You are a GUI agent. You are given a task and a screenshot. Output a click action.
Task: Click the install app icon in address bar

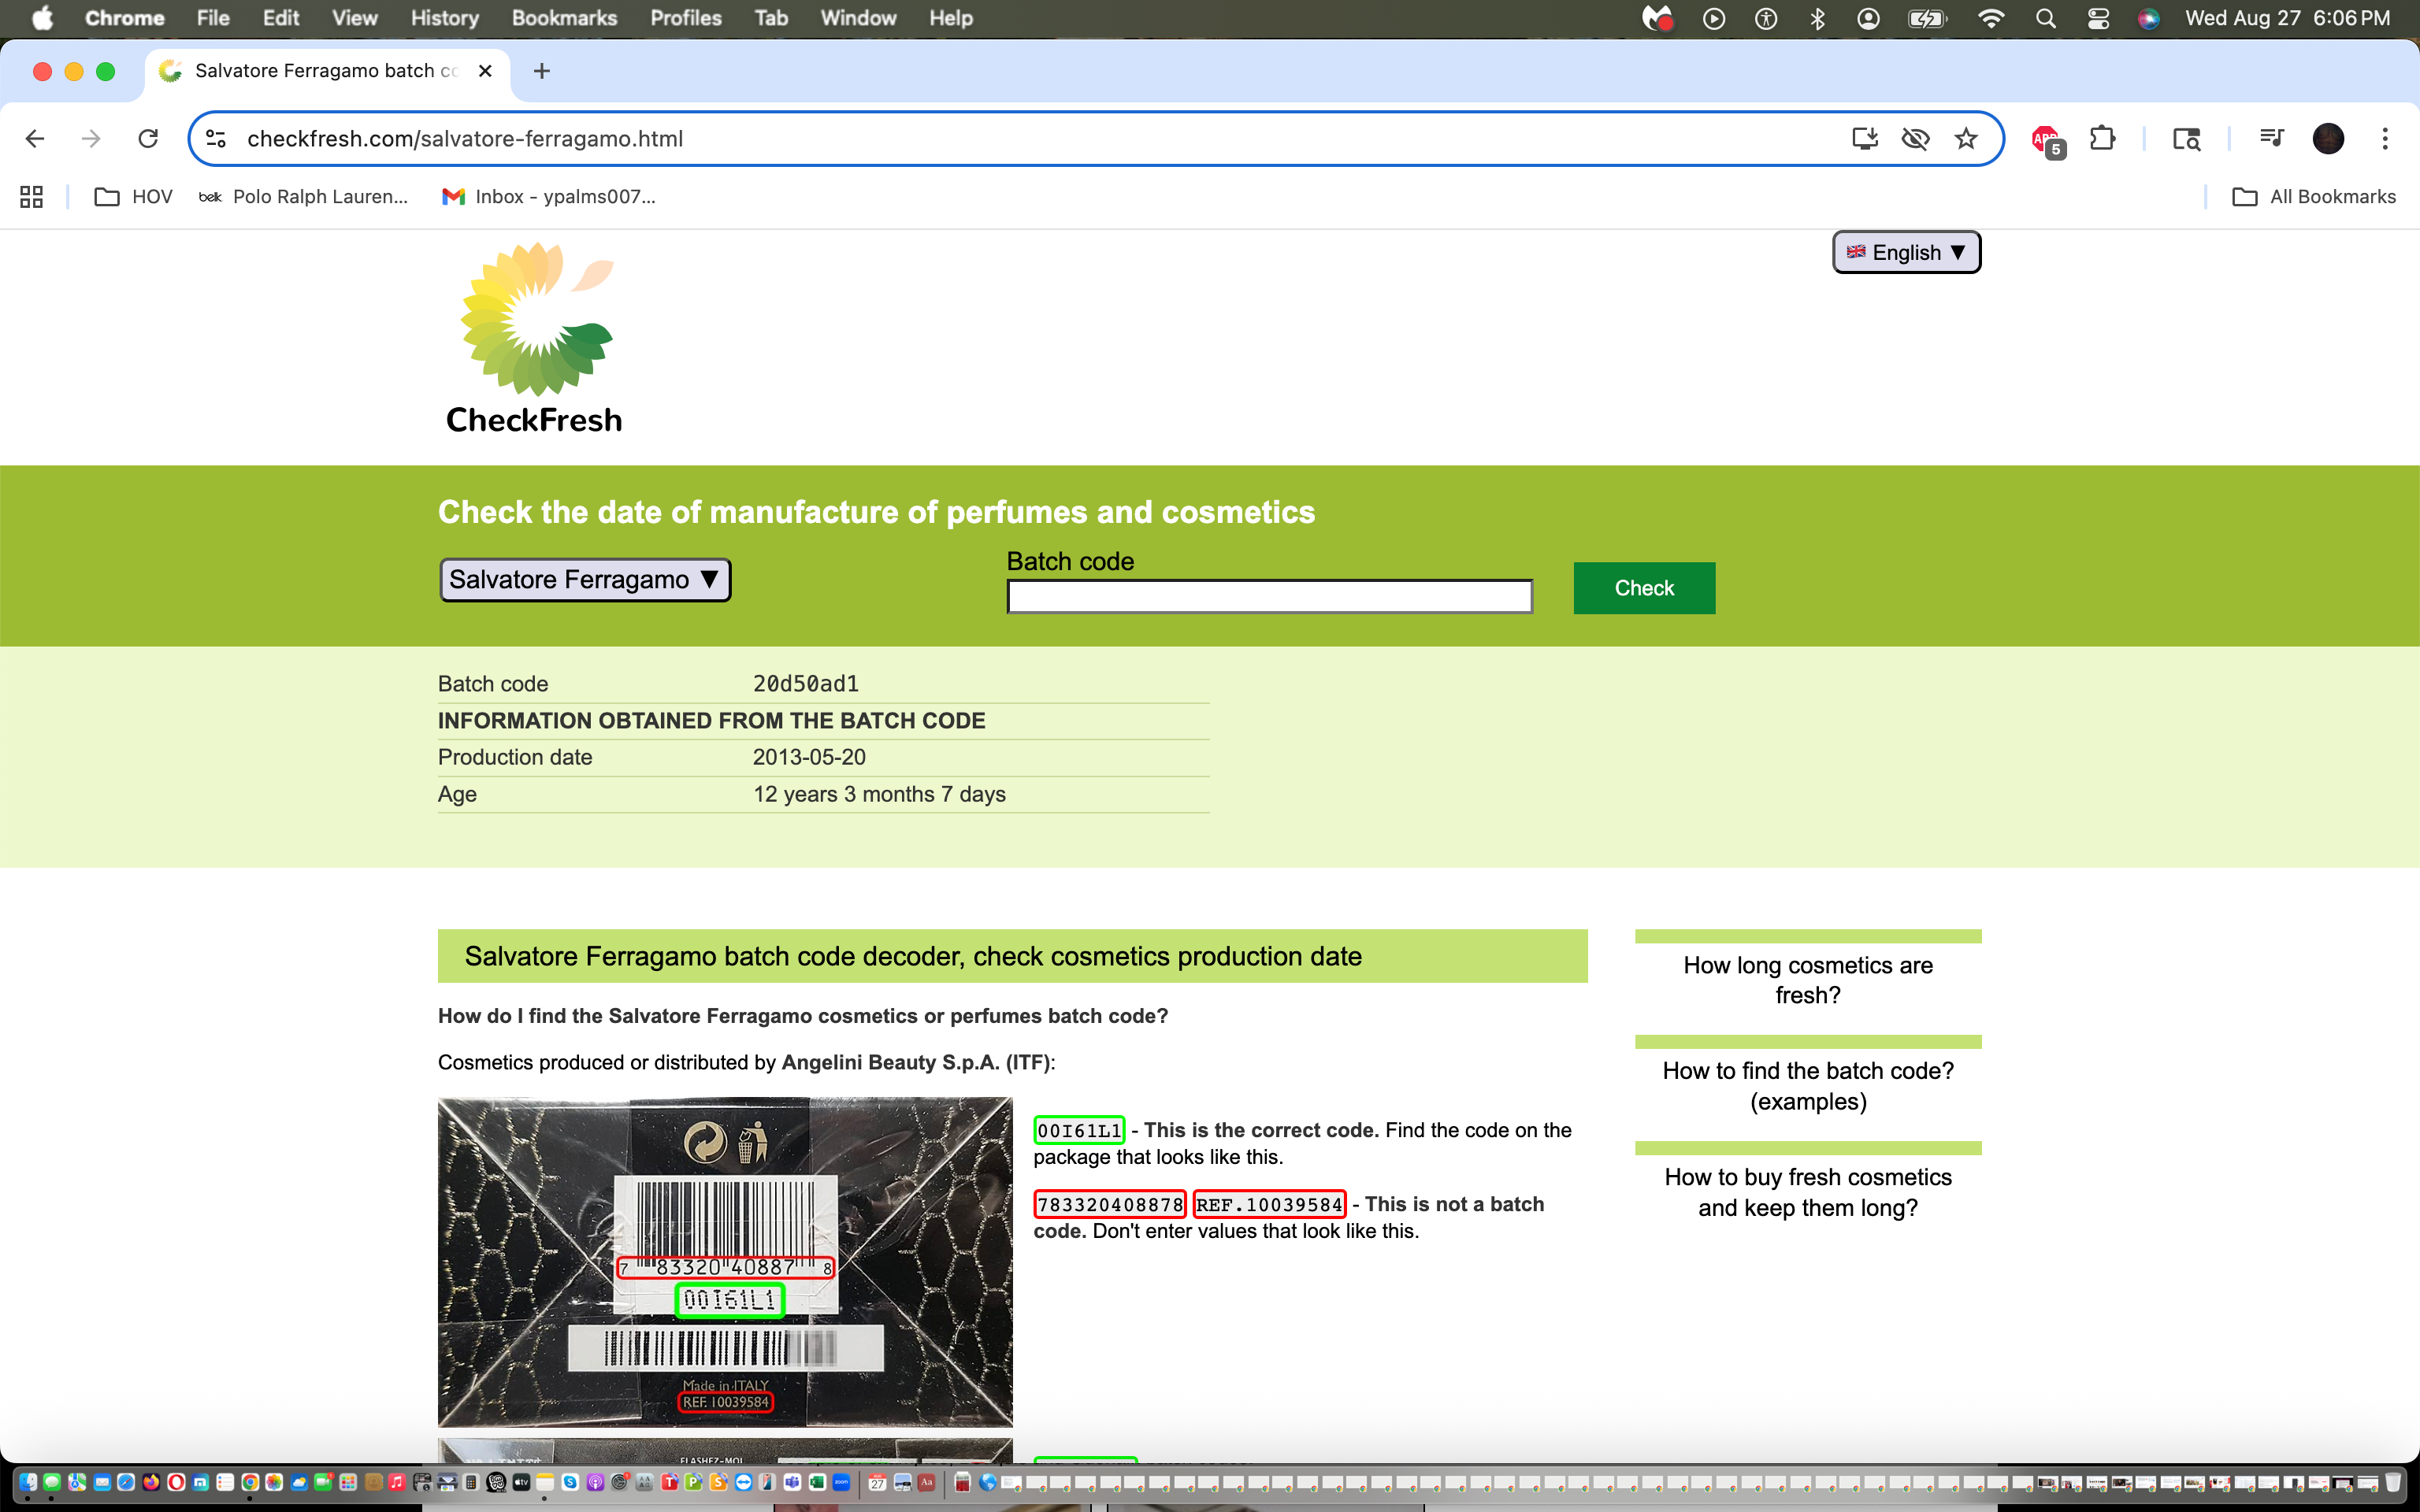click(x=1864, y=139)
